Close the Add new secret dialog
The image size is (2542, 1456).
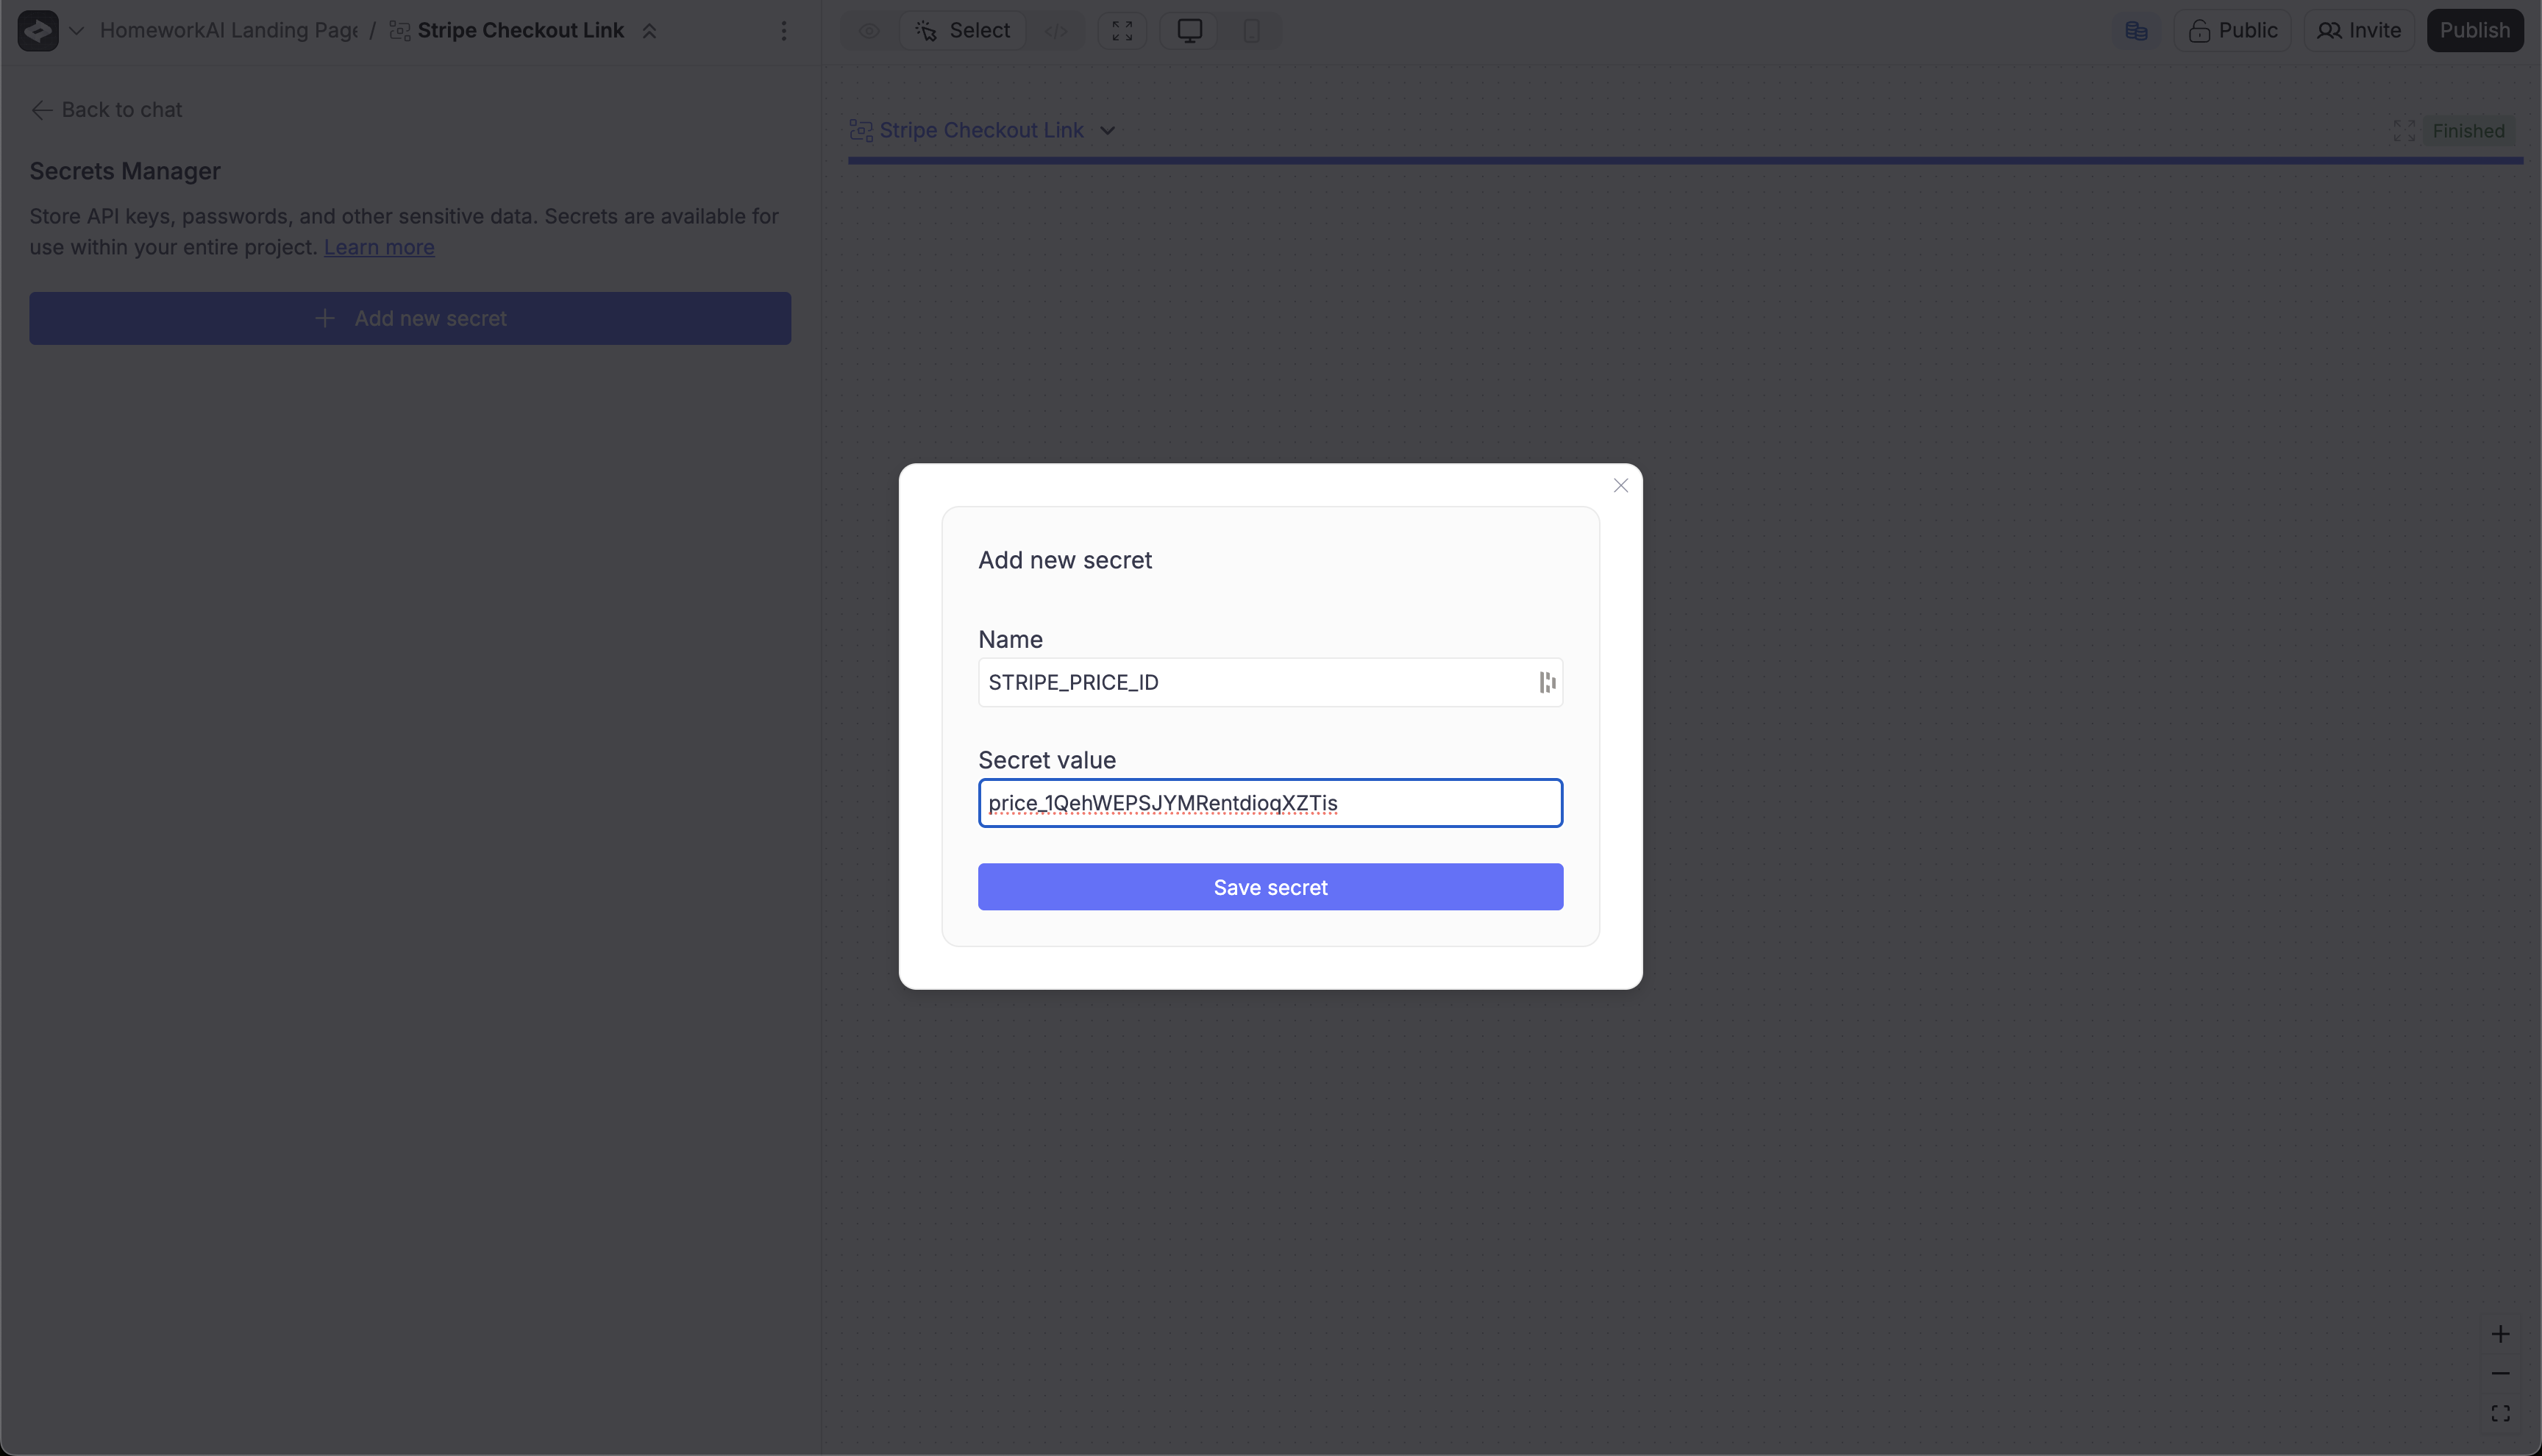(1620, 486)
